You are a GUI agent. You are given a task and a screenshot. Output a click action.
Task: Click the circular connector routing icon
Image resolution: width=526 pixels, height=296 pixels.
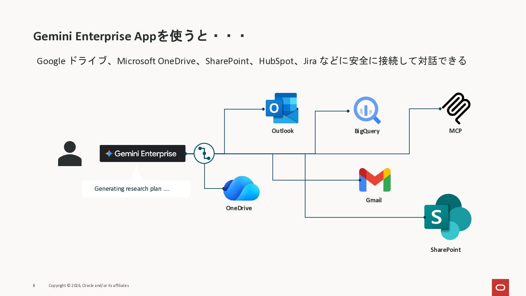[x=204, y=153]
